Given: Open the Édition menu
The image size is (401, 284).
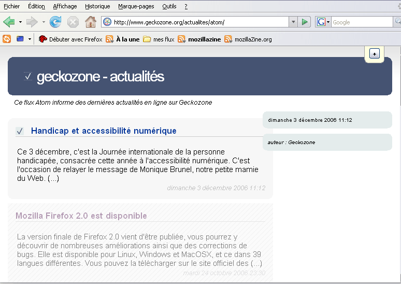Looking at the screenshot, I should point(36,6).
